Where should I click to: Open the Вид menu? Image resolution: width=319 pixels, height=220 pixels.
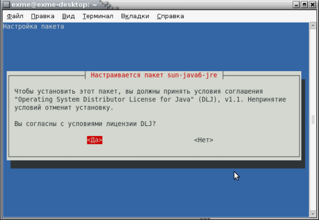point(68,16)
